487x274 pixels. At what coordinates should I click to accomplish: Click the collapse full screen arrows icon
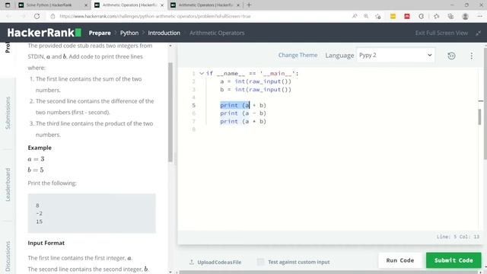coord(479,33)
